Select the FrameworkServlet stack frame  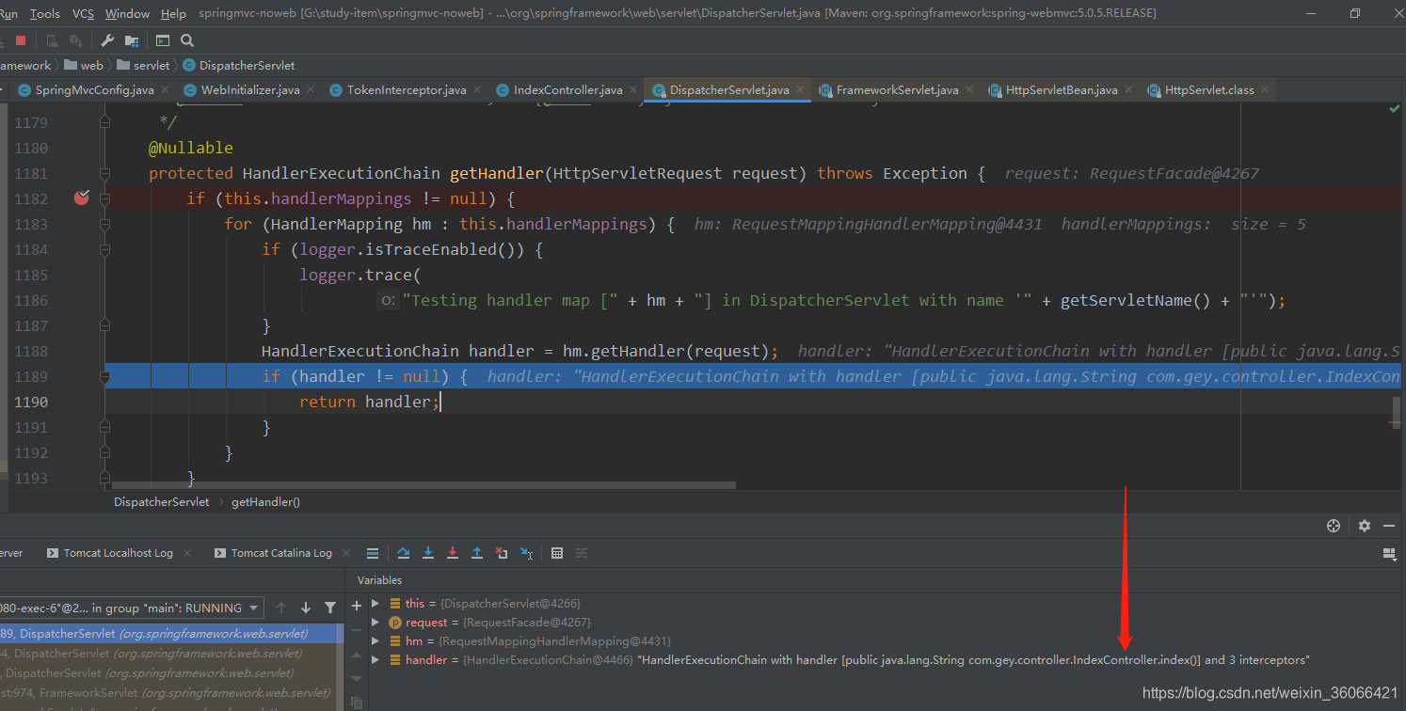click(x=166, y=692)
